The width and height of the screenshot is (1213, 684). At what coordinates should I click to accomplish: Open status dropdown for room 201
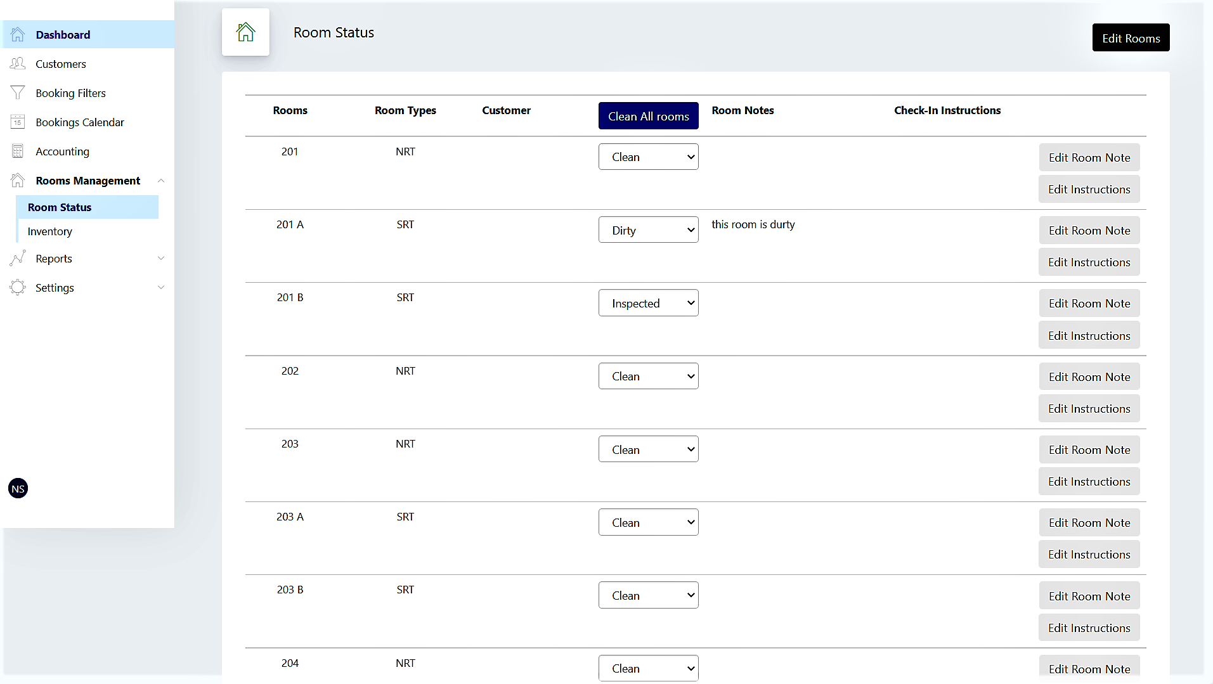[x=648, y=157]
